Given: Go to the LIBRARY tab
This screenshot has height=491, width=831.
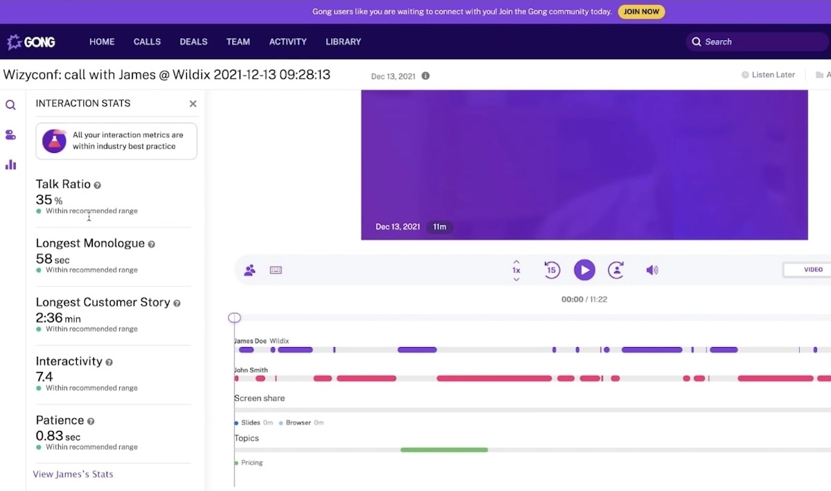Looking at the screenshot, I should [343, 41].
